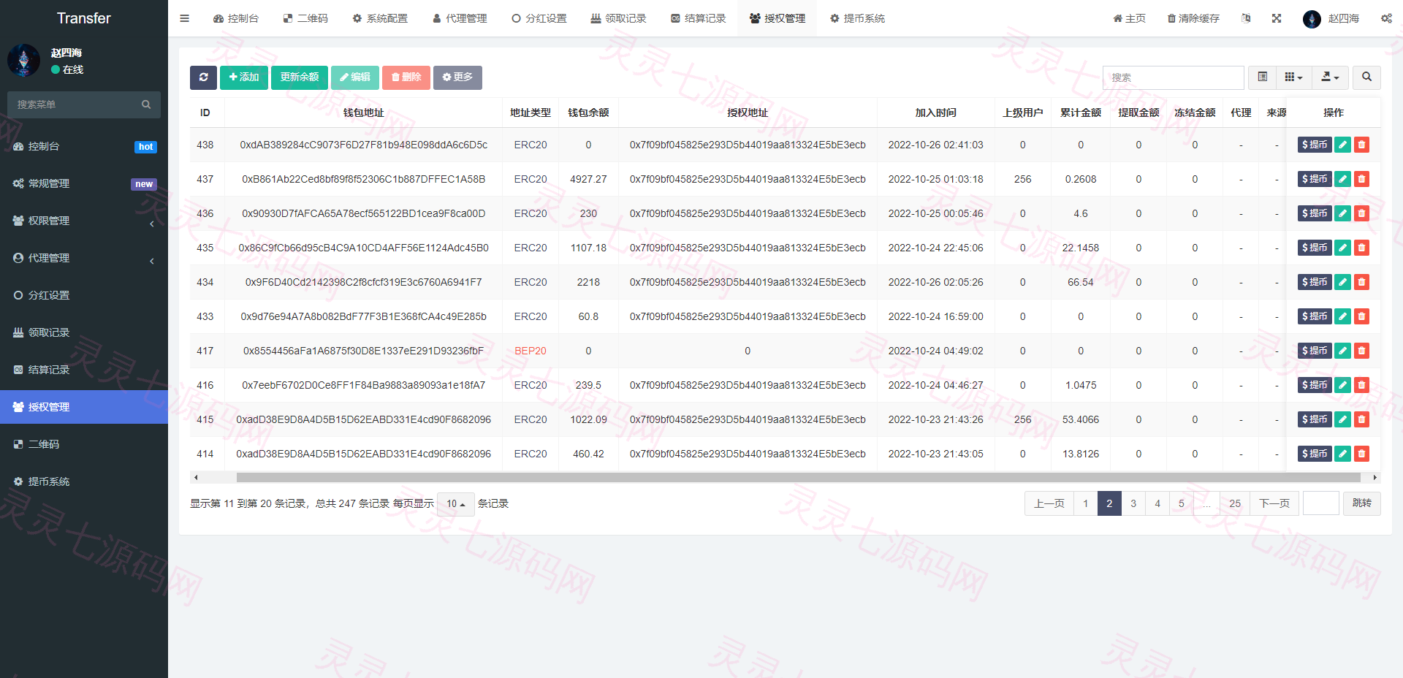The width and height of the screenshot is (1403, 678).
Task: Open the export data dropdown
Action: (1330, 77)
